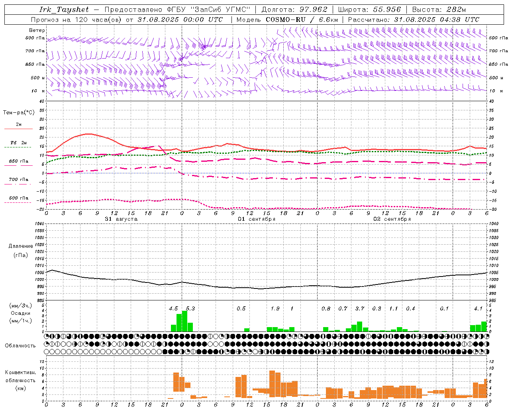The image size is (510, 408).
Task: Click the precipitation value 4.5
Action: 173,309
